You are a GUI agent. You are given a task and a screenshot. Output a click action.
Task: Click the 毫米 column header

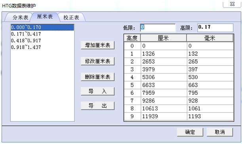(210, 38)
